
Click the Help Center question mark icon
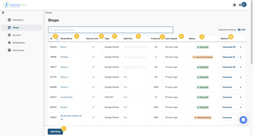pyautogui.click(x=9, y=50)
